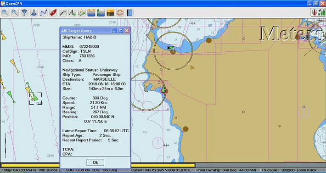
Task: Click the lifebuoy Man Overboard icon
Action: (x=120, y=13)
